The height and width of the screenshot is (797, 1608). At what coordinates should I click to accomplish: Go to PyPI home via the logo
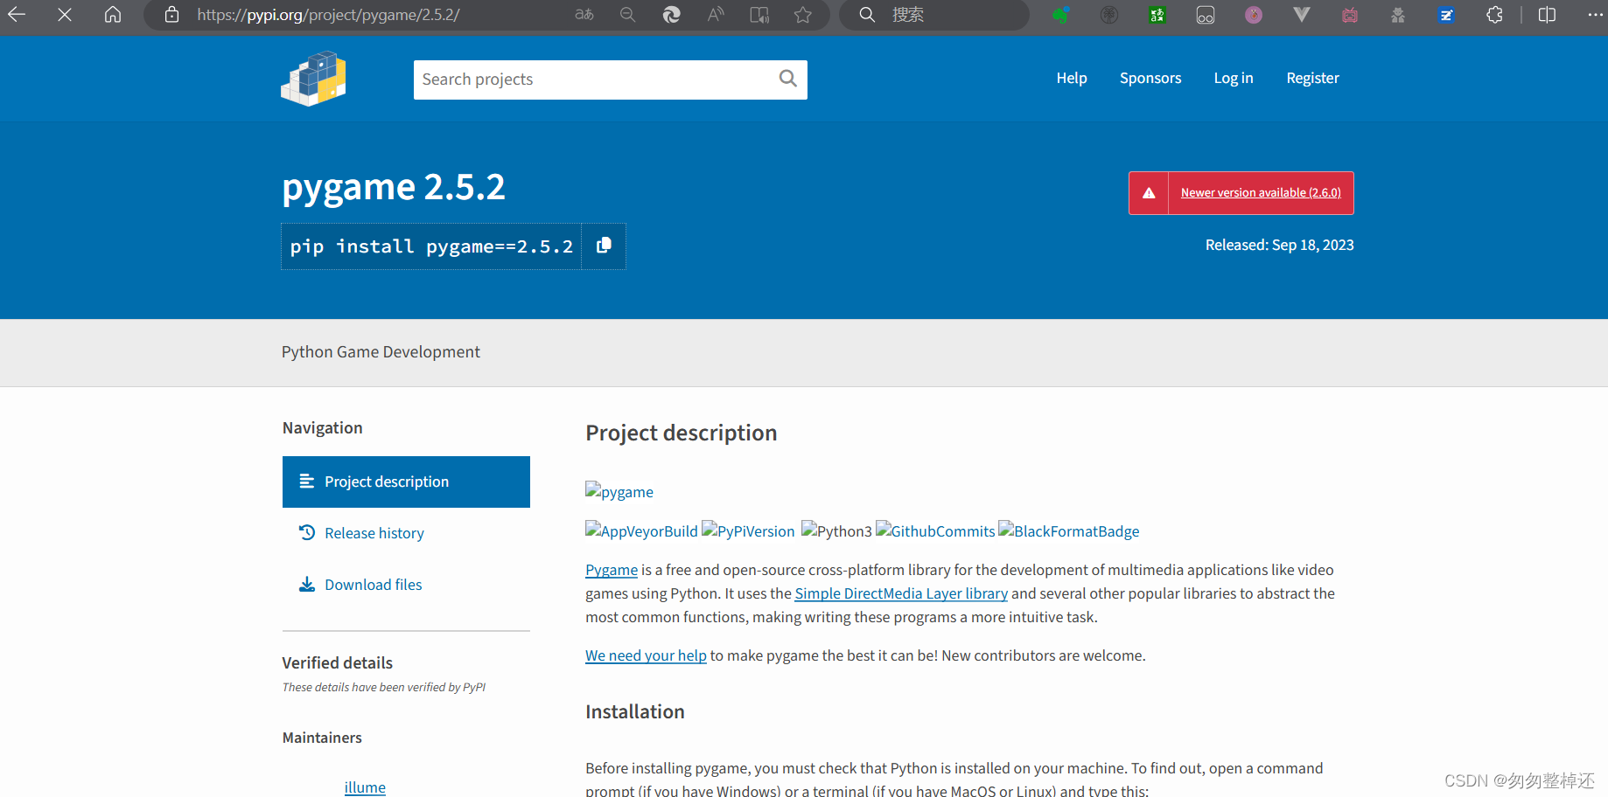point(313,79)
